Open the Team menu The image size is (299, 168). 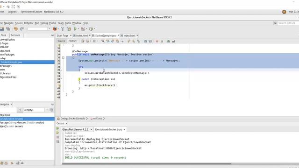(x=60, y=23)
